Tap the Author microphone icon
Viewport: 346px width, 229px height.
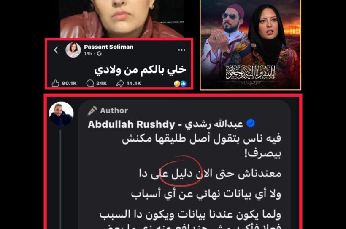point(92,111)
